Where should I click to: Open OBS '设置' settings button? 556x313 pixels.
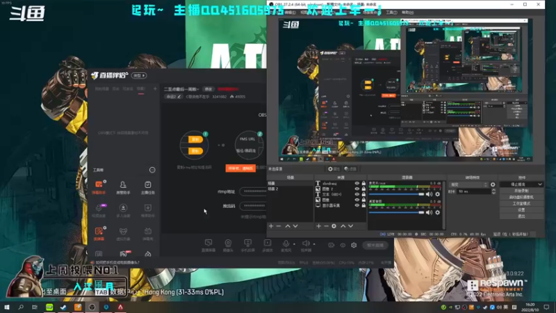(521, 210)
